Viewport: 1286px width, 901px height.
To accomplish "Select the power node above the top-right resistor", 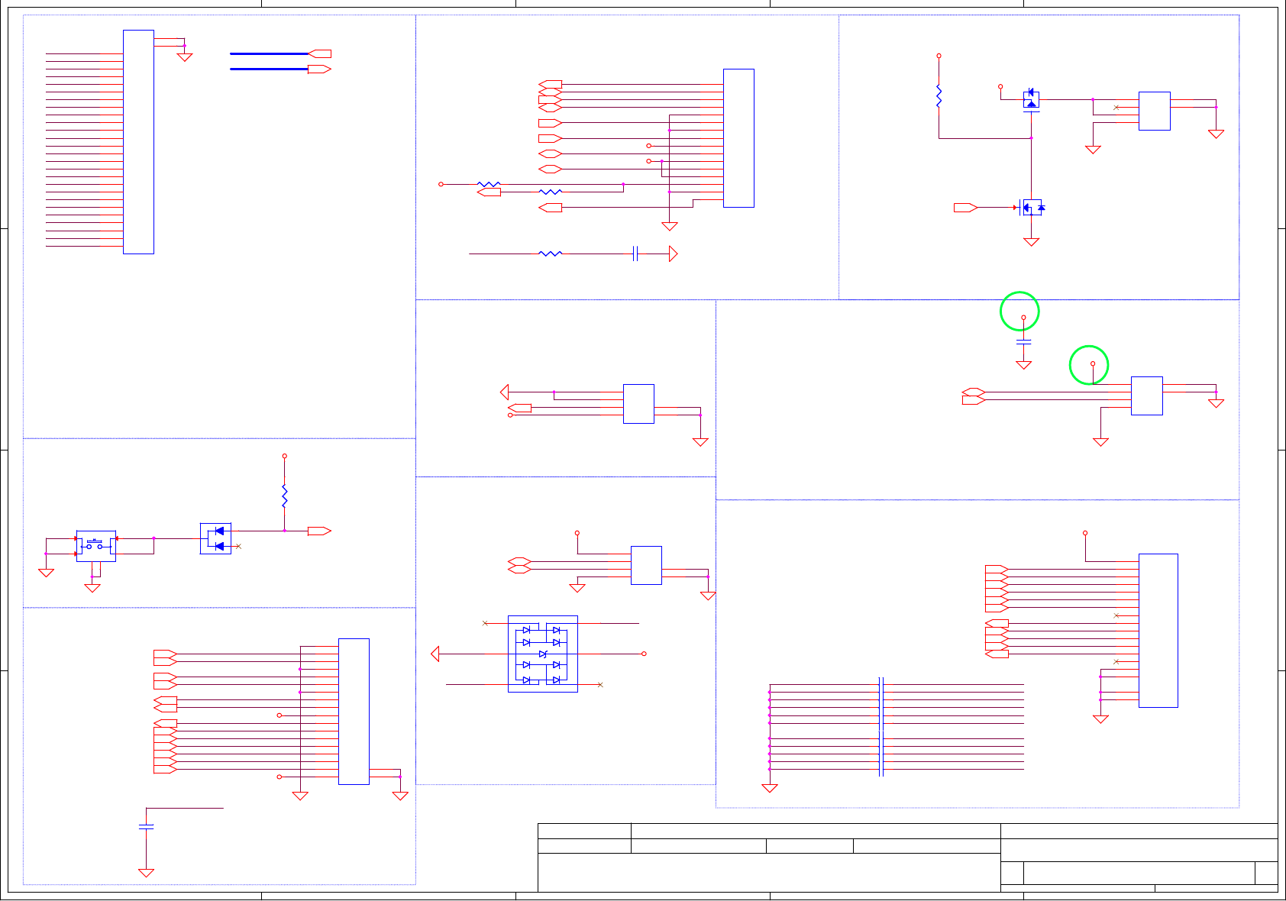I will [939, 56].
